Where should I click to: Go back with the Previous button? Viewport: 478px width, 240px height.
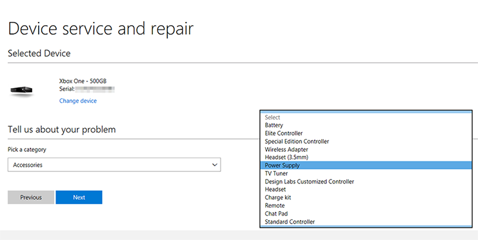(31, 197)
